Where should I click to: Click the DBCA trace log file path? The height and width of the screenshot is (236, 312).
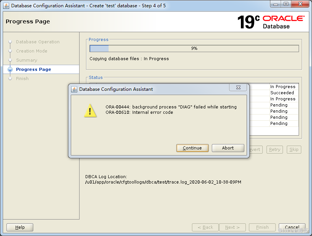[x=163, y=182]
